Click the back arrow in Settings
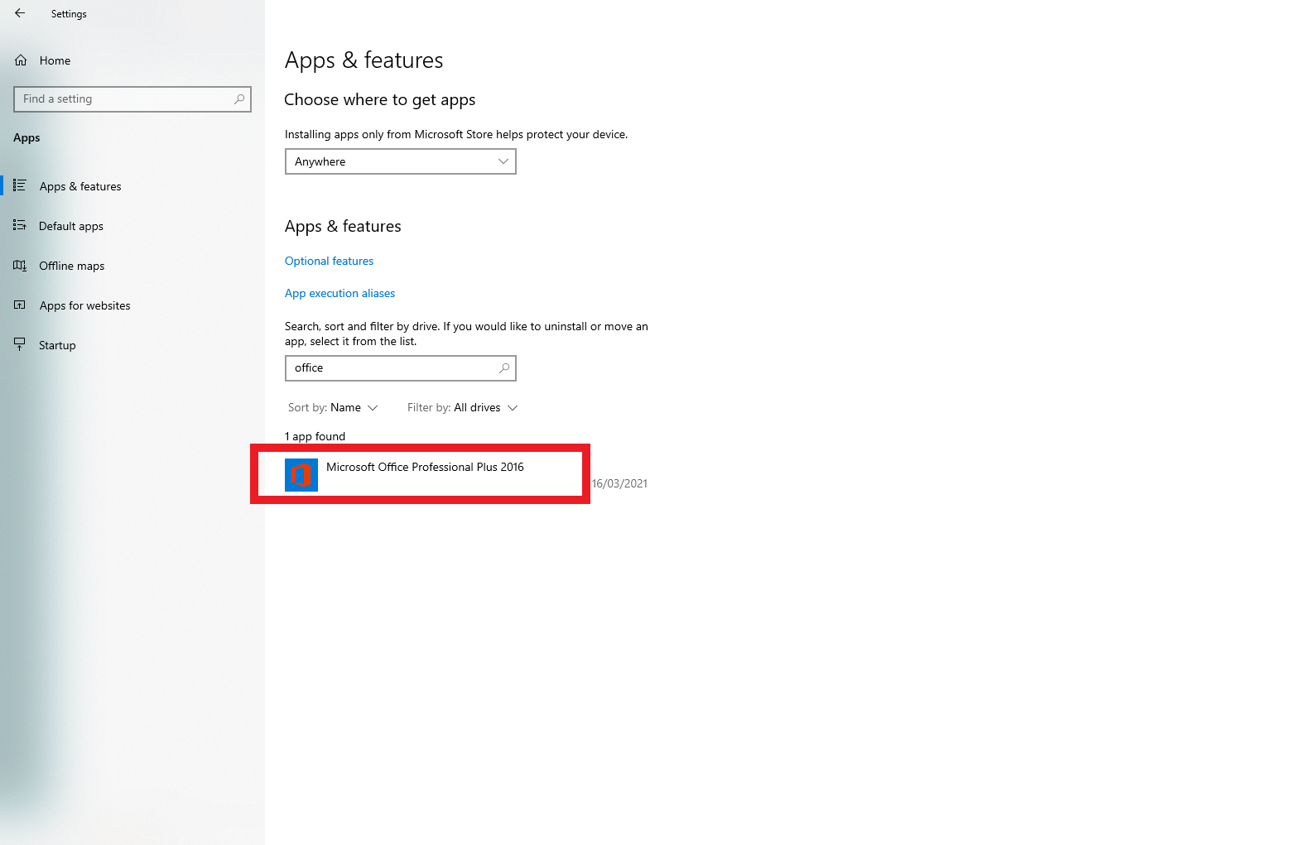 tap(20, 13)
